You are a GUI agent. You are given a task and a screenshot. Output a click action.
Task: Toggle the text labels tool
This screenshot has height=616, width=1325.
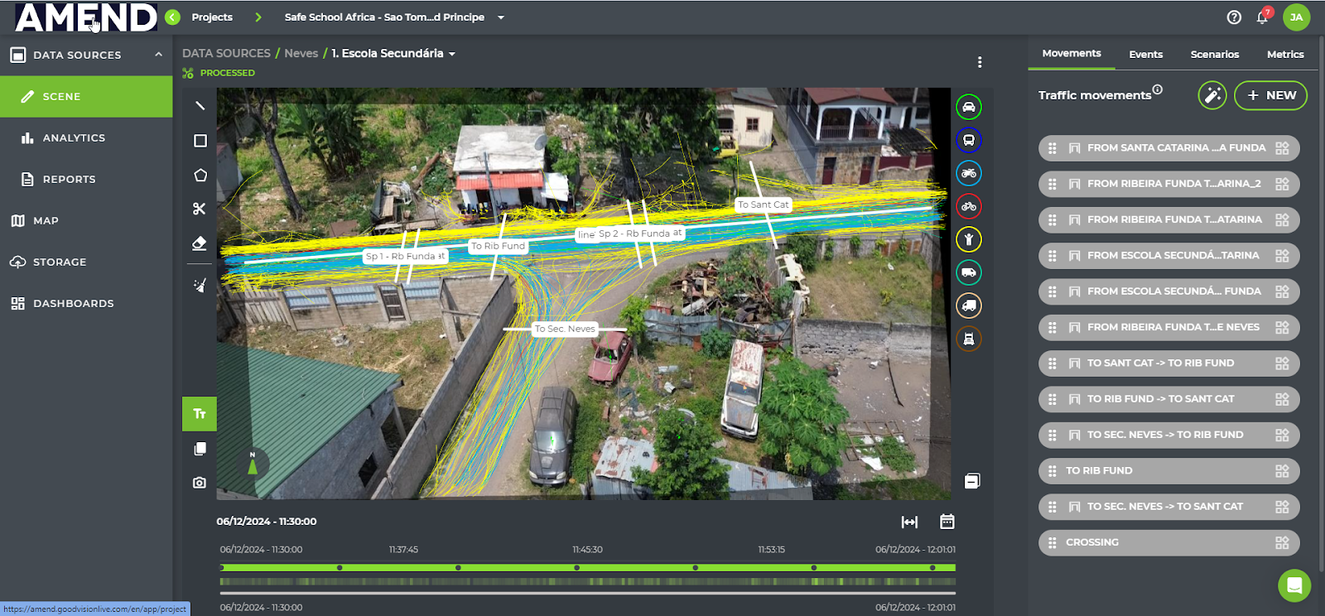tap(200, 414)
